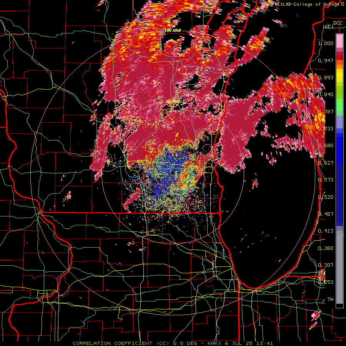Click the 0.627 scale value

326,163
